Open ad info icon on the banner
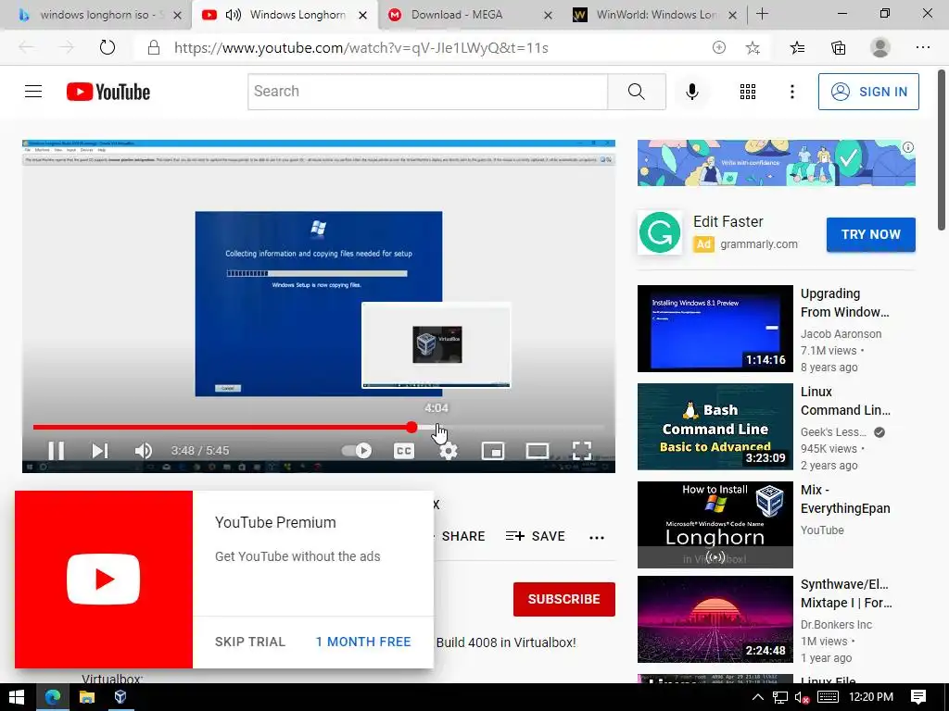This screenshot has width=949, height=711. click(908, 147)
